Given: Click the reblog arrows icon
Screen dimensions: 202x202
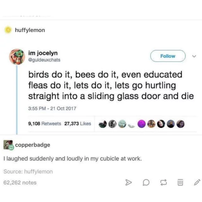Looking at the screenshot, I should click(164, 182).
